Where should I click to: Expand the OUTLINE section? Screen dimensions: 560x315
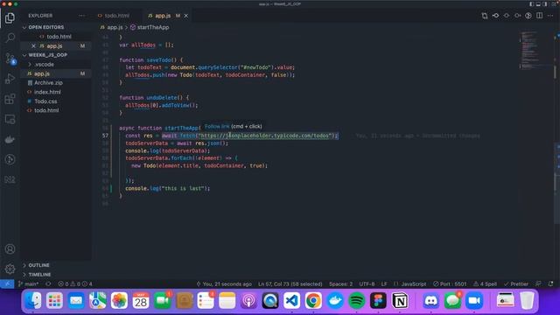(38, 265)
